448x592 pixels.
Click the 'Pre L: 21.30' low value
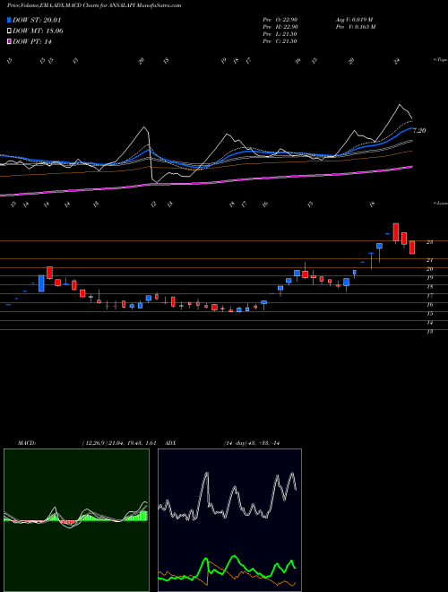coord(280,34)
